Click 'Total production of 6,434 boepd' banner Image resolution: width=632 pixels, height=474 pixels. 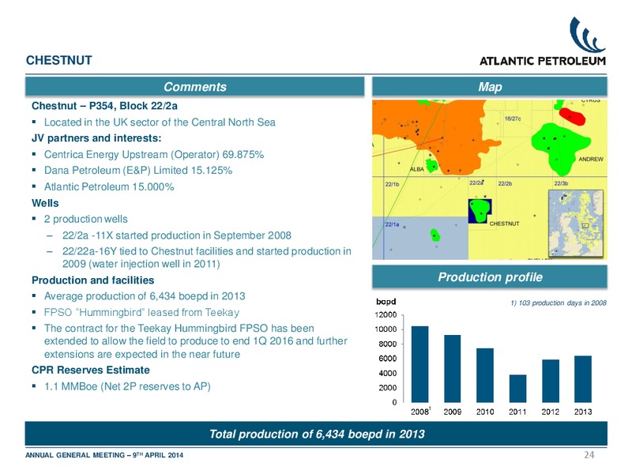317,434
